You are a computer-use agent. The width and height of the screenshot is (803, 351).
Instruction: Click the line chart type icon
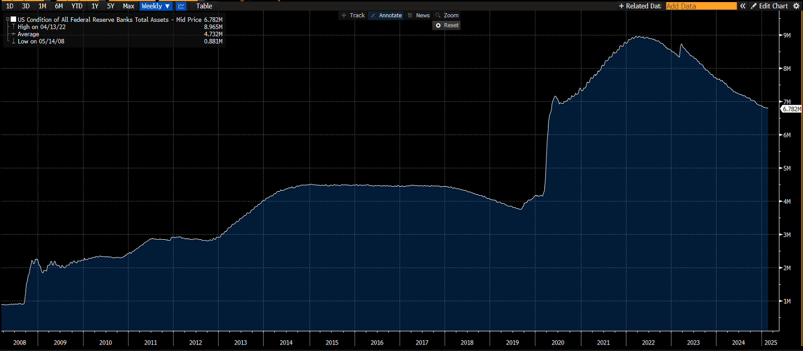click(181, 6)
